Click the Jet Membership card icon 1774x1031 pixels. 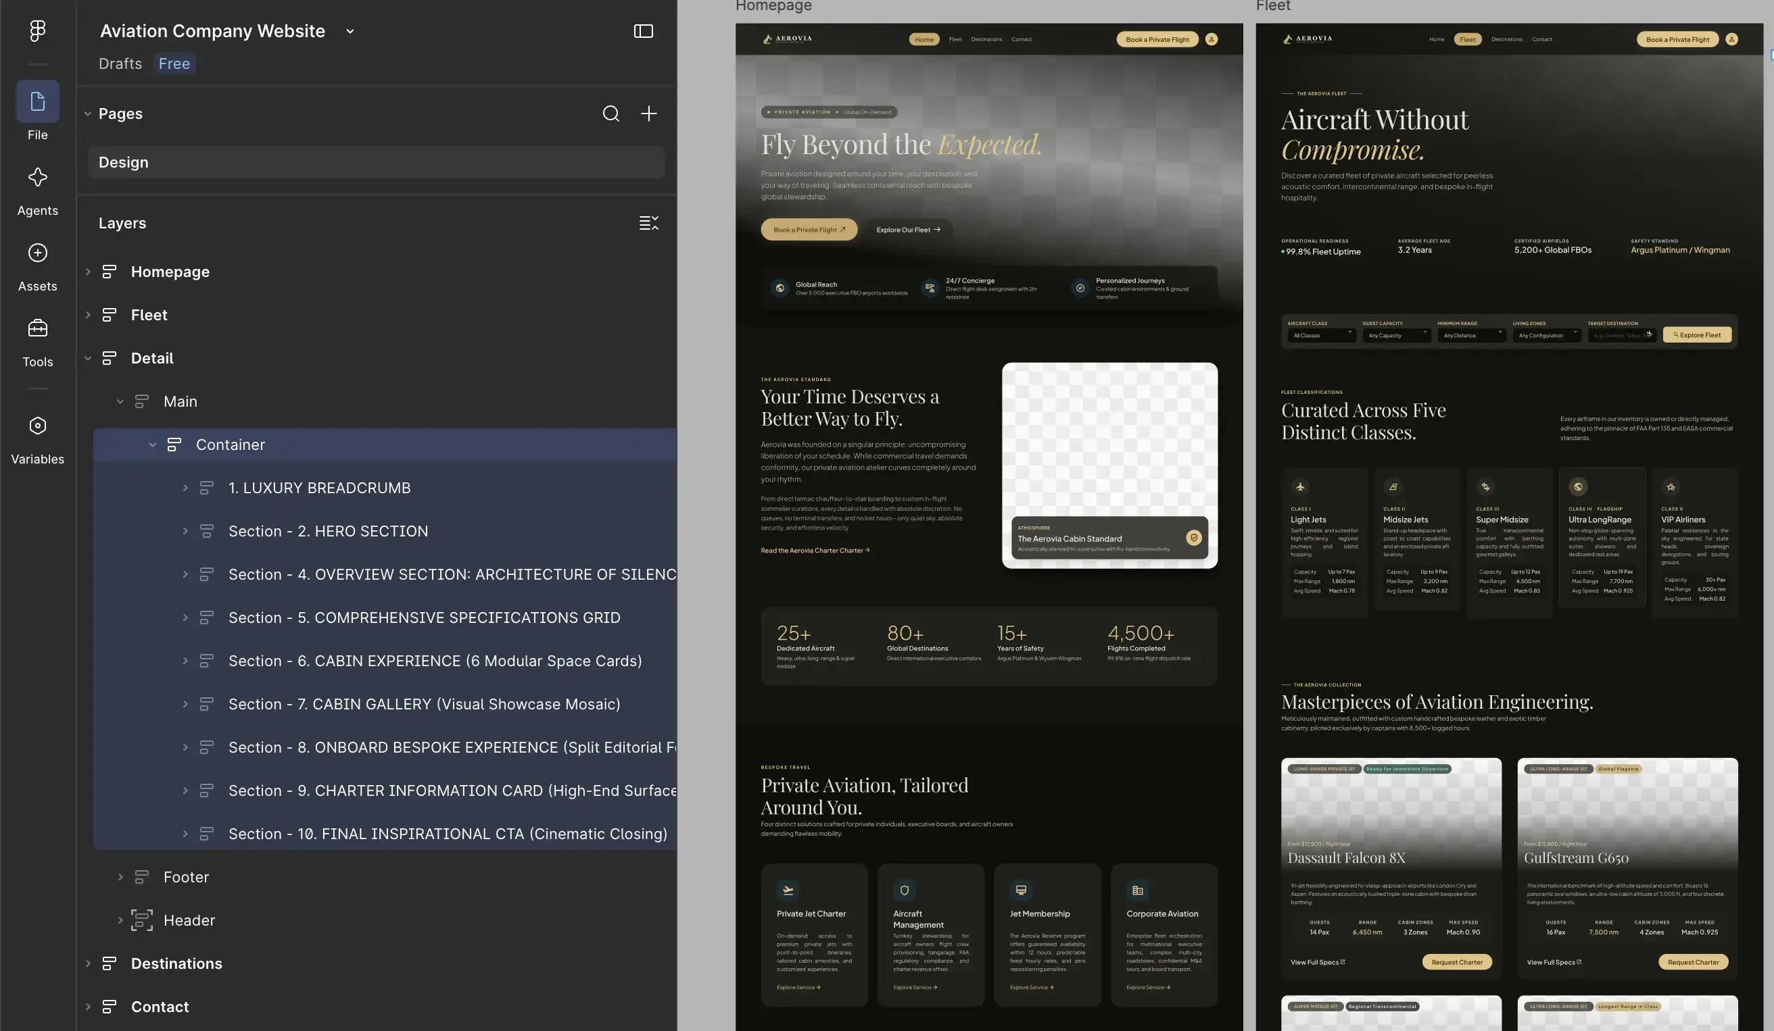(1020, 890)
